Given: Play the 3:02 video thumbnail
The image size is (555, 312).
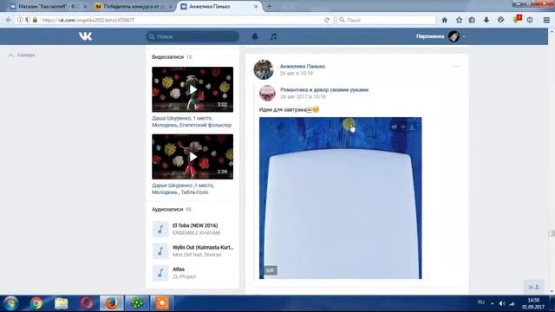Looking at the screenshot, I should [193, 89].
